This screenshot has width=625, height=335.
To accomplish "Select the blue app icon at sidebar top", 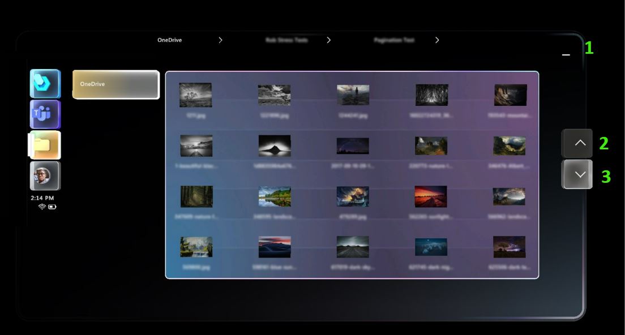I will pos(45,83).
